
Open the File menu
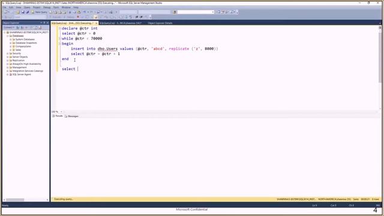pyautogui.click(x=4, y=7)
